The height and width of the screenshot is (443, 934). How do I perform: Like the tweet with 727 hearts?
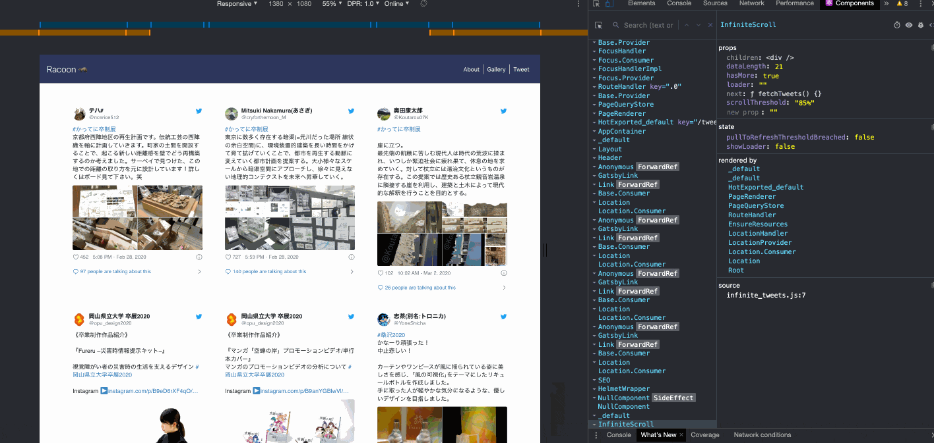(x=228, y=257)
